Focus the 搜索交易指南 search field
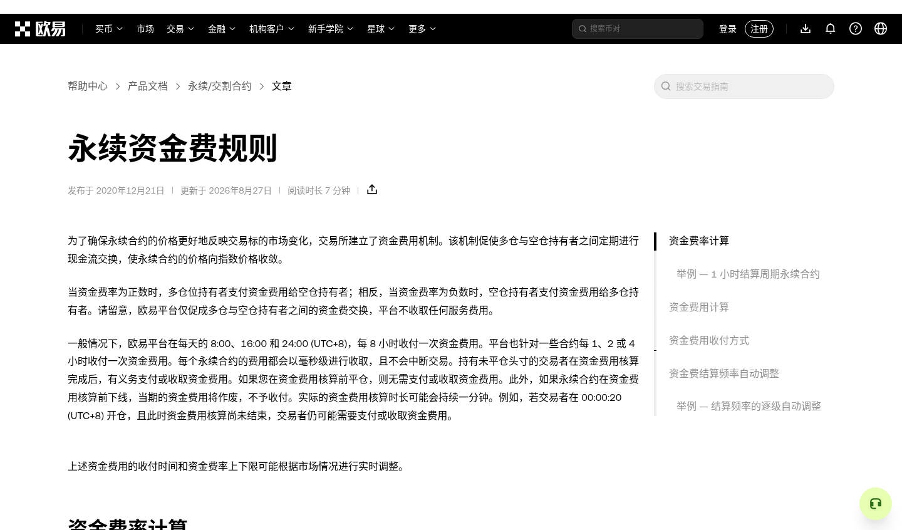This screenshot has width=902, height=530. pyautogui.click(x=744, y=86)
